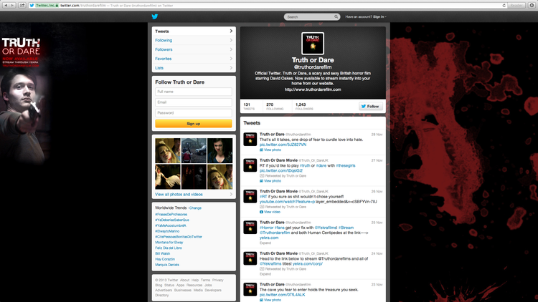
Task: Open trend Montana for Elway
Action: pos(169,243)
